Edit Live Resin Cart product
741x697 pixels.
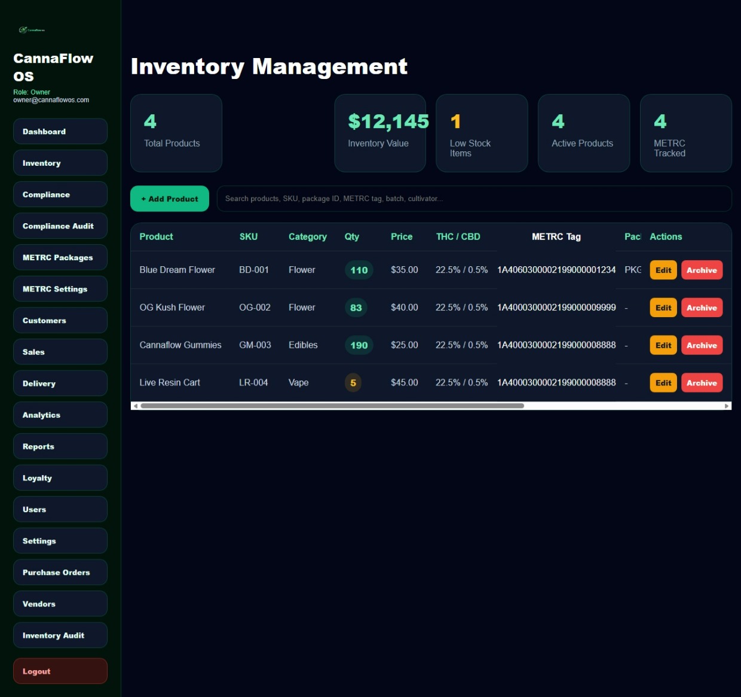pyautogui.click(x=663, y=383)
